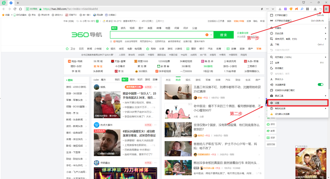Click the 360导航 logo
This screenshot has width=330, height=179.
click(87, 34)
